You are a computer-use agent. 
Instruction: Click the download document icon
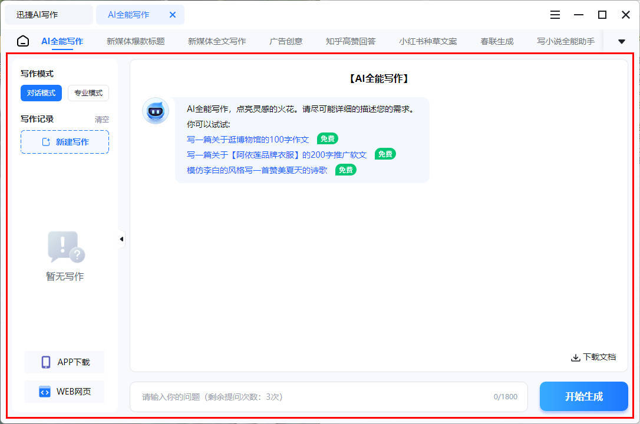[x=575, y=357]
